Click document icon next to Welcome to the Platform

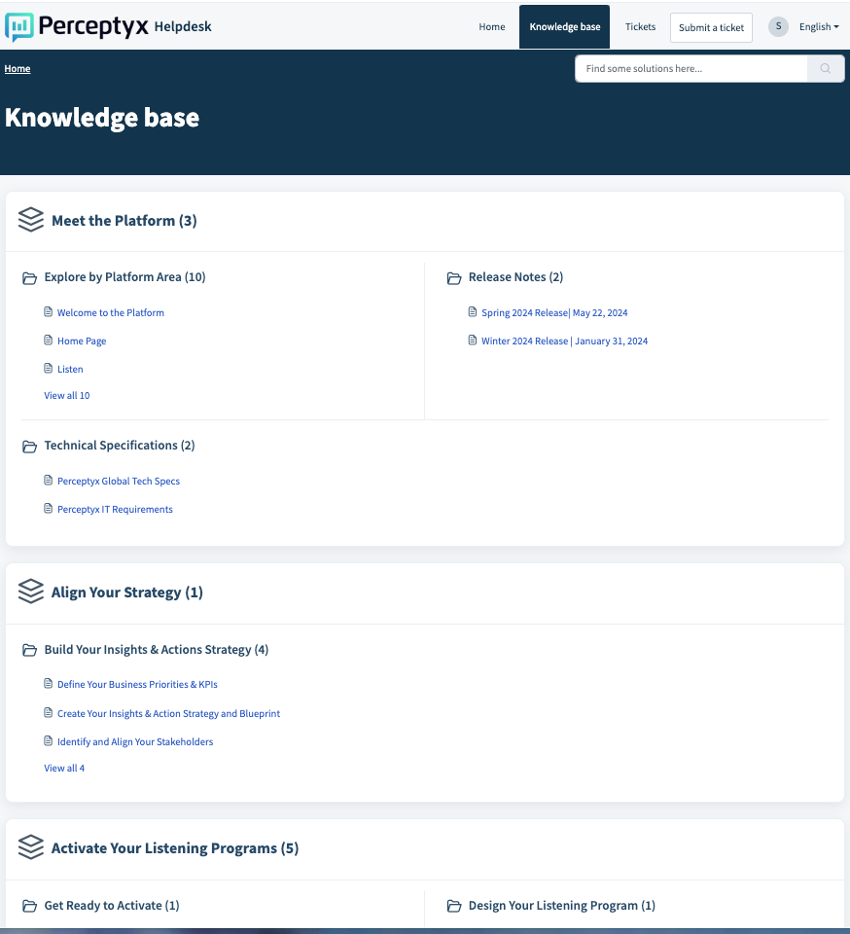49,311
